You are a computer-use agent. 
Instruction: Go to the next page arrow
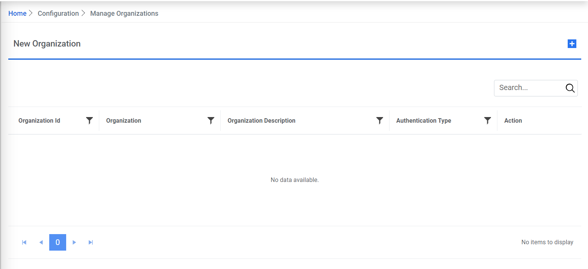tap(74, 242)
